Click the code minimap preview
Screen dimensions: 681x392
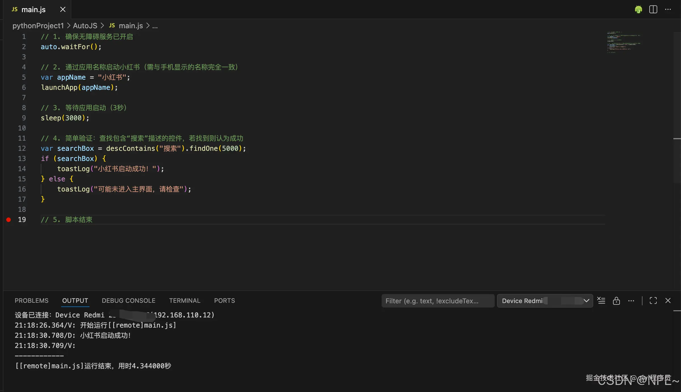point(623,42)
